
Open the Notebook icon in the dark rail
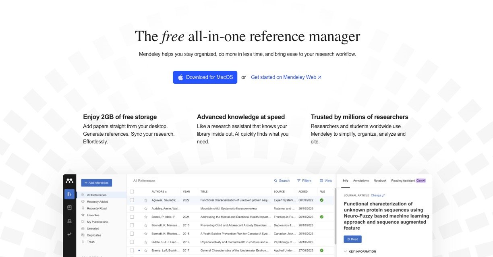[x=69, y=207]
